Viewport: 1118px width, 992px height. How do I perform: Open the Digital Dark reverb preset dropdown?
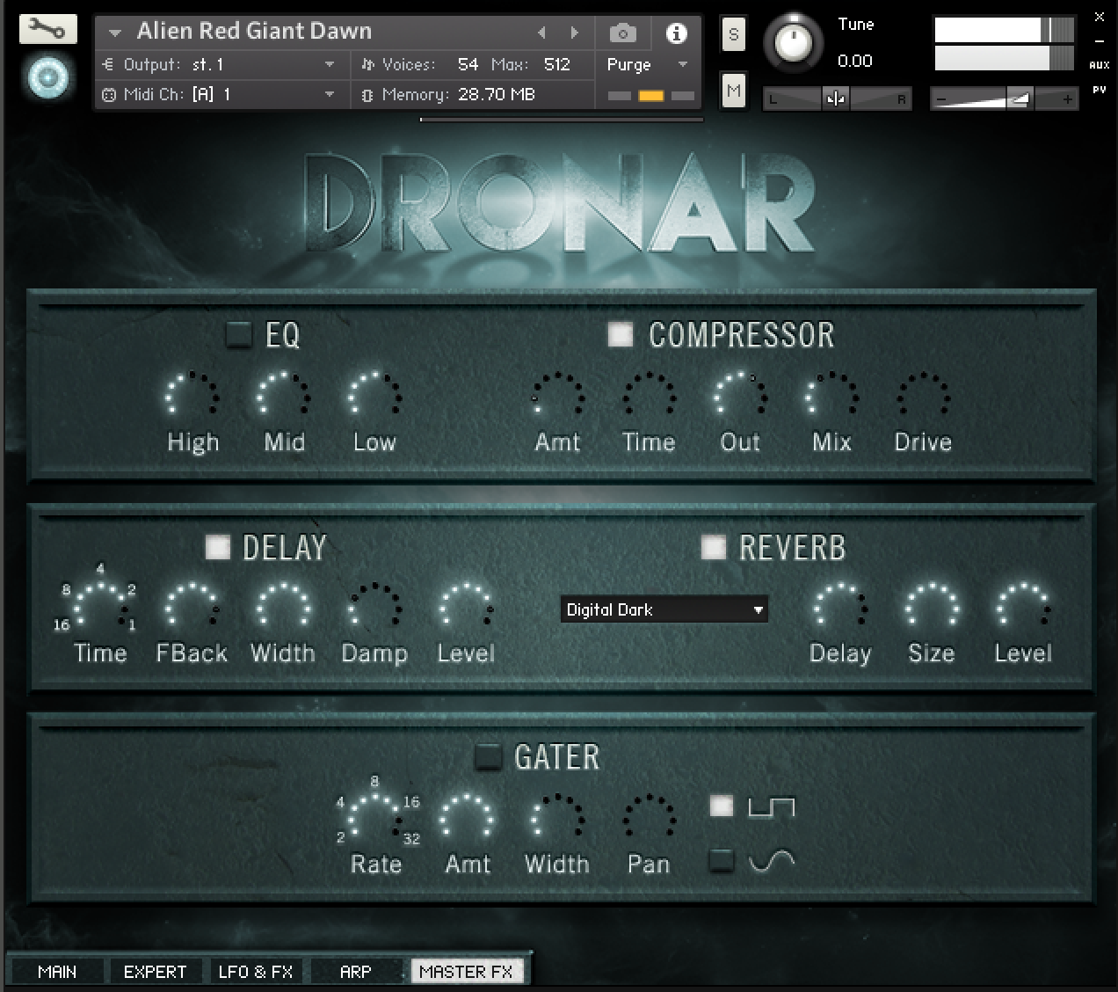coord(664,609)
